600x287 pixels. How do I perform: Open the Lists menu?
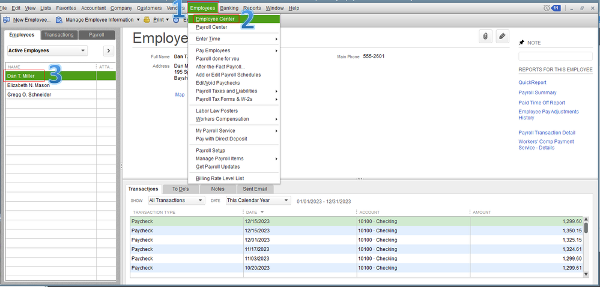[x=46, y=8]
